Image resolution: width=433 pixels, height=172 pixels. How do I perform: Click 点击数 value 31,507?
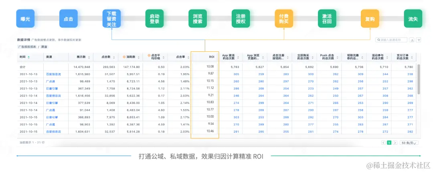pyautogui.click(x=109, y=74)
